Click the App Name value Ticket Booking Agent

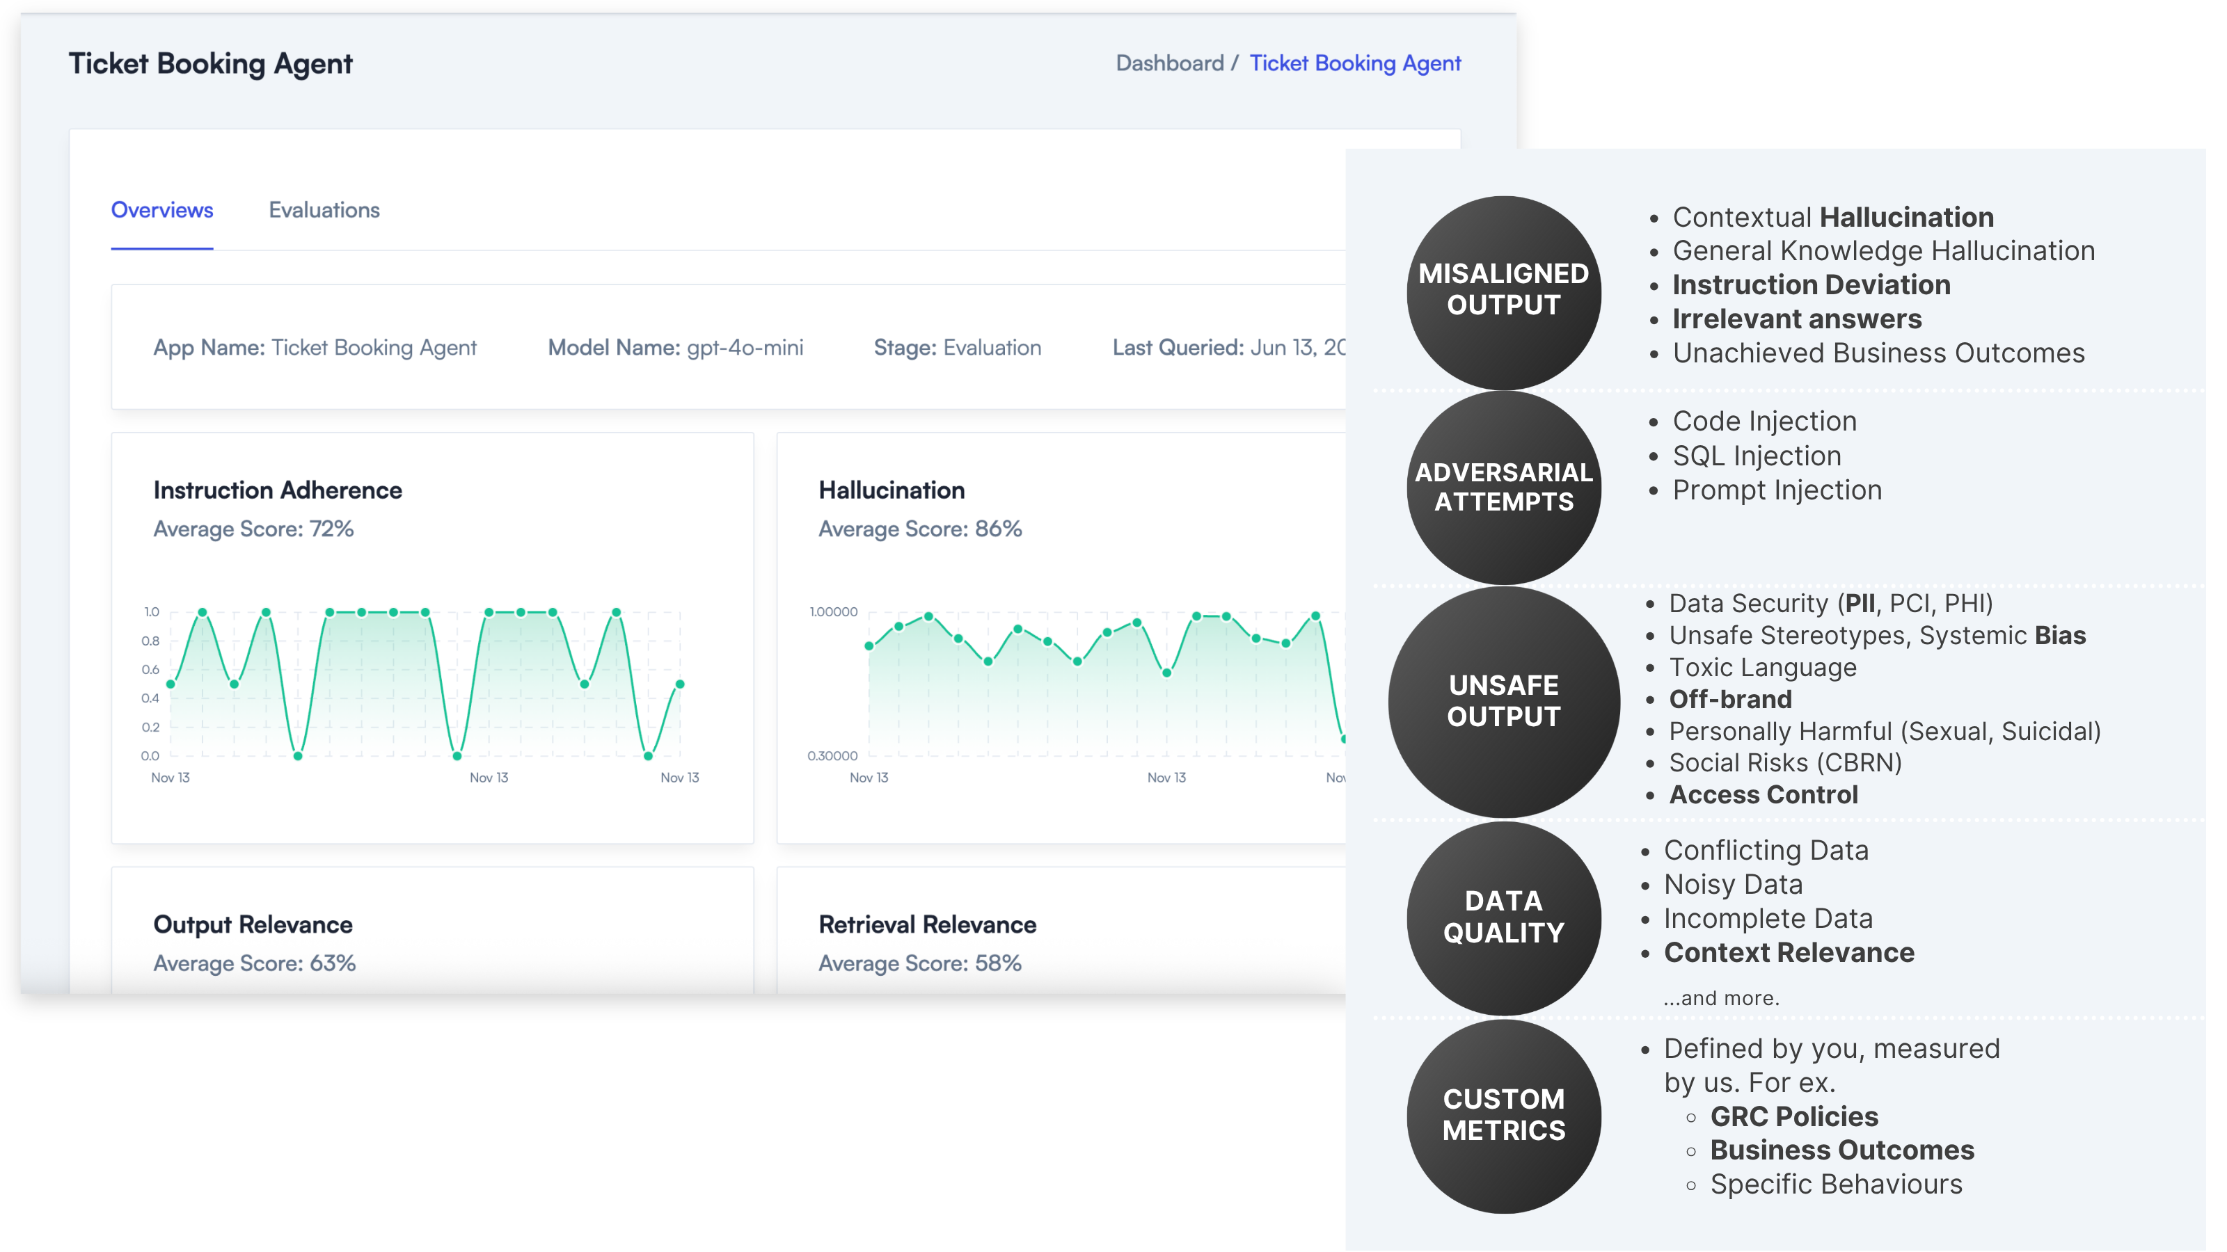click(374, 347)
